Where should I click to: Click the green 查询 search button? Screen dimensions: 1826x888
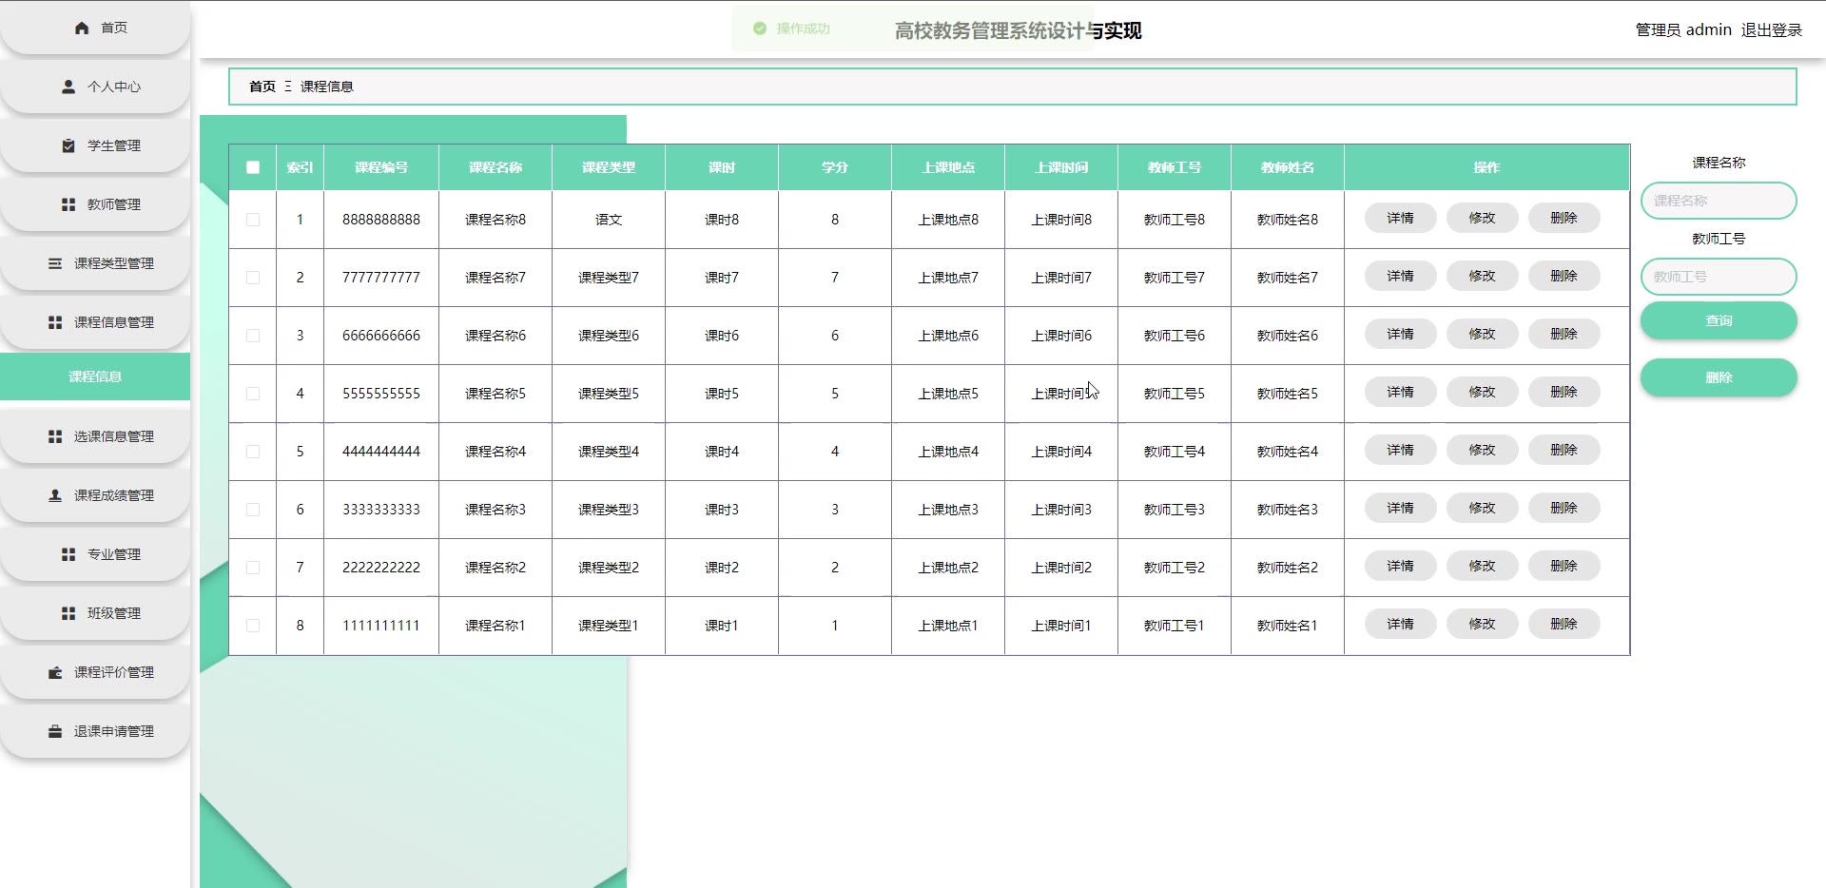1719,320
